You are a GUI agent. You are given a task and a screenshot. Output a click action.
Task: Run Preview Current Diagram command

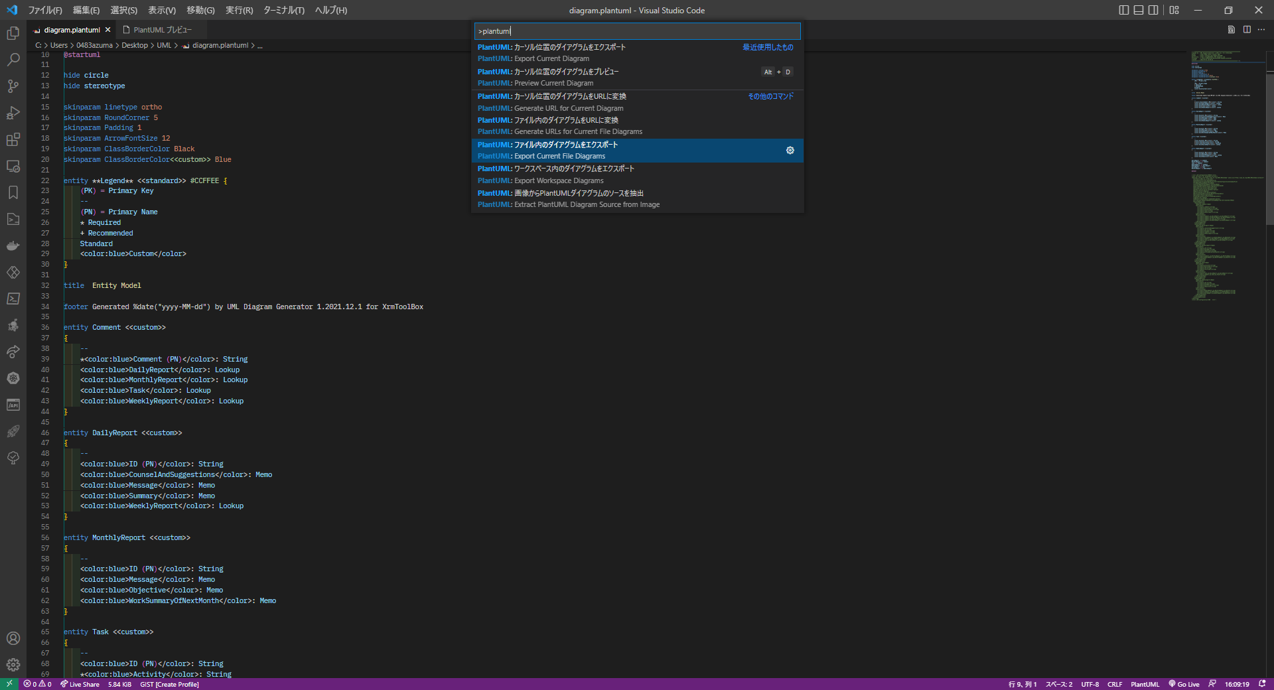click(637, 78)
